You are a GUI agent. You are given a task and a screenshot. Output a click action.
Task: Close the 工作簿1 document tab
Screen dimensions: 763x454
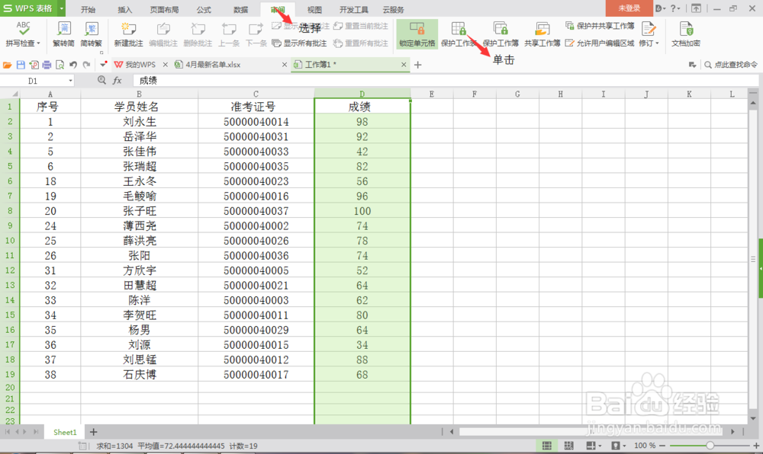404,65
